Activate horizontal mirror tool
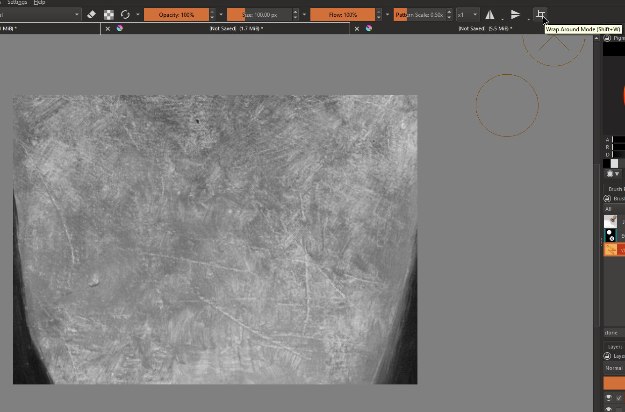 click(x=489, y=15)
